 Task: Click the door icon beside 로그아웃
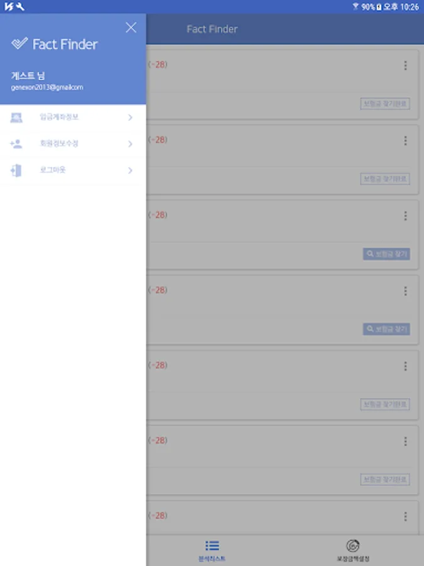click(16, 170)
